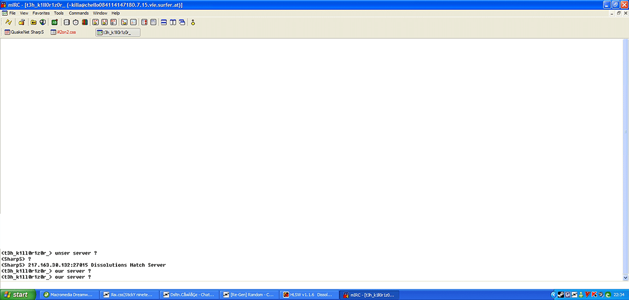629x300 pixels.
Task: Click the Cascade windows icon
Action: [x=182, y=22]
